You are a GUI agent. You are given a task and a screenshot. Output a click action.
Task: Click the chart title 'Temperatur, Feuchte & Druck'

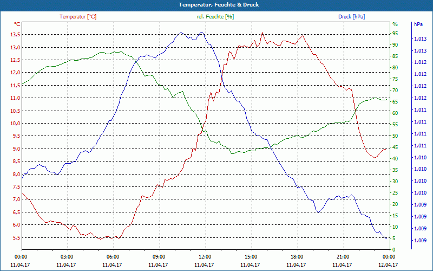tap(219, 5)
